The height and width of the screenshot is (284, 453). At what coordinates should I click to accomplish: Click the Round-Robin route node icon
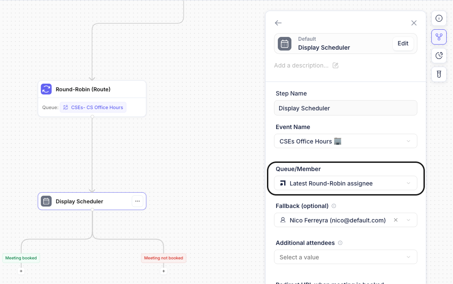(x=46, y=89)
